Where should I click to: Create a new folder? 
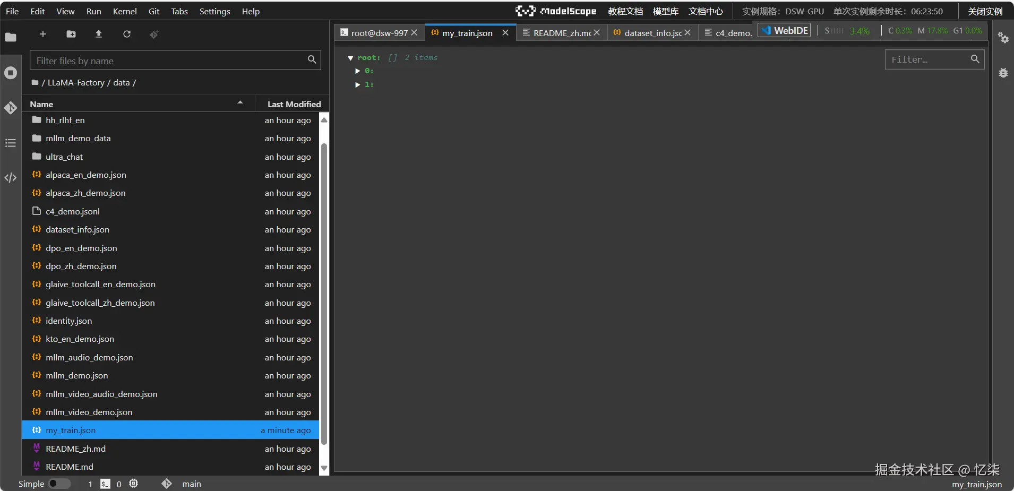click(x=71, y=34)
